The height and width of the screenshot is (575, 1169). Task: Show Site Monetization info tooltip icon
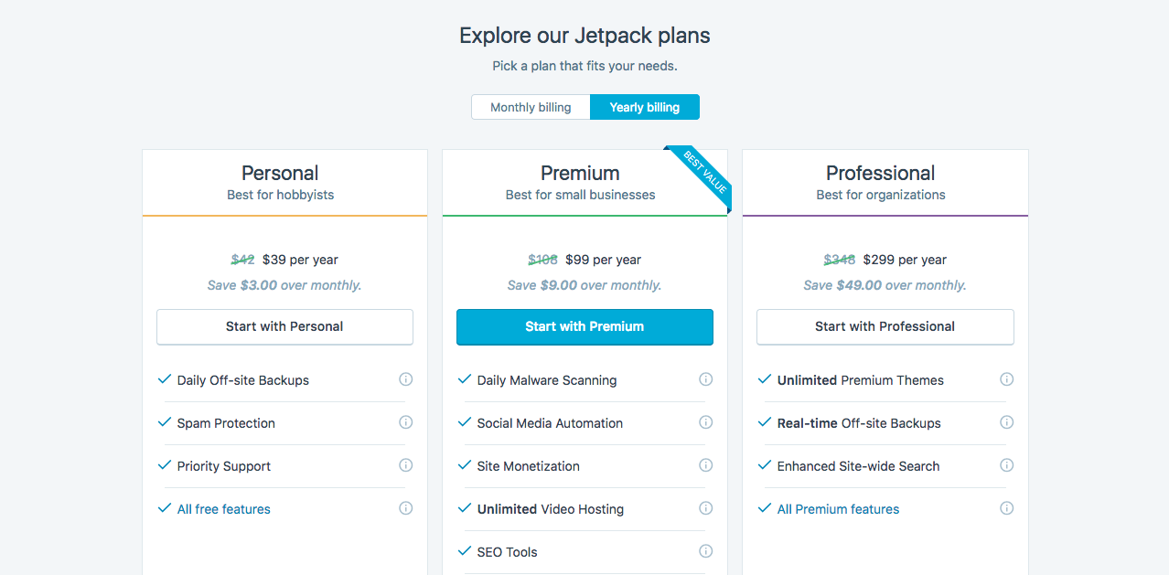pyautogui.click(x=706, y=465)
